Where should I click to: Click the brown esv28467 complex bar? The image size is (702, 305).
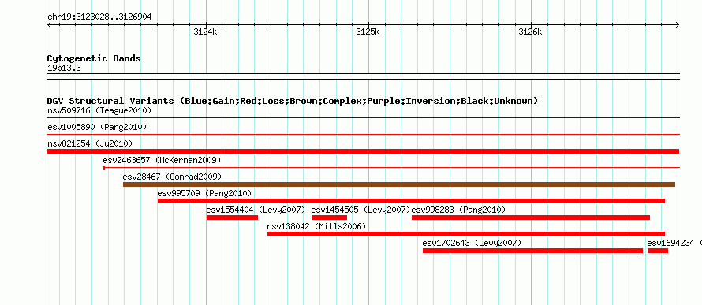(399, 184)
